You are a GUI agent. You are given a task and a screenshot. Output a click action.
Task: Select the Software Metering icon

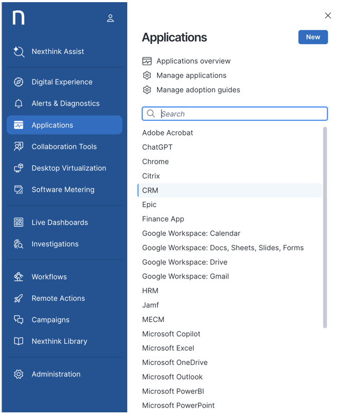point(18,190)
